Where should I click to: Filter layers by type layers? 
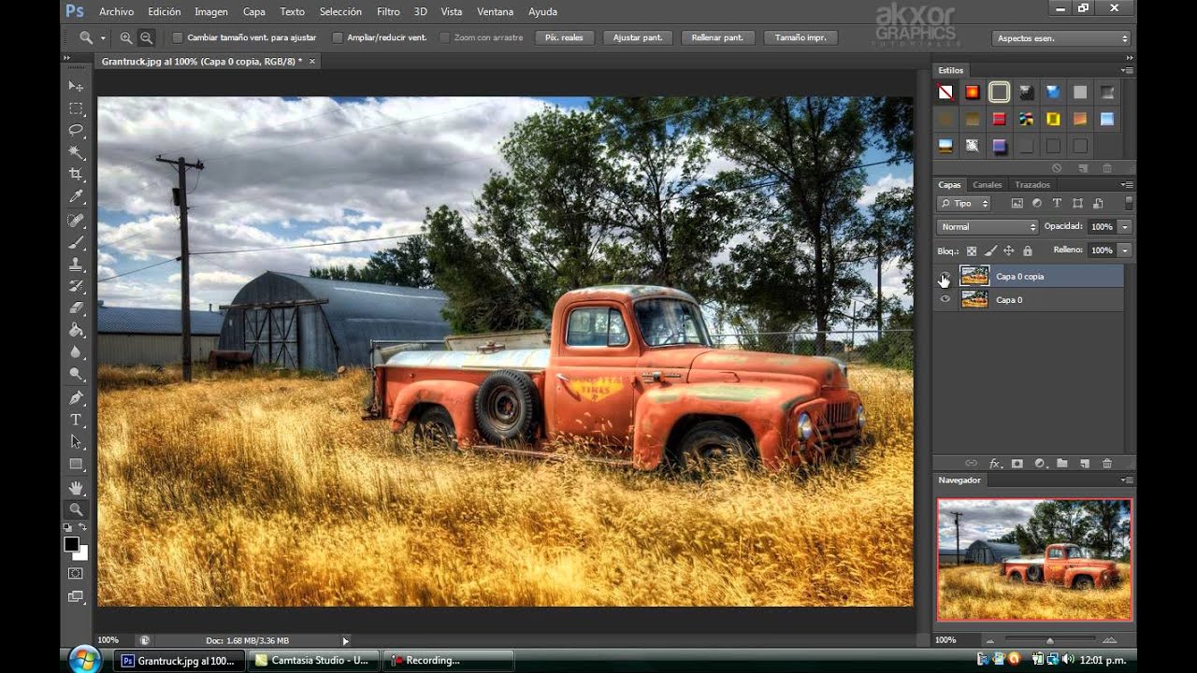click(1058, 204)
